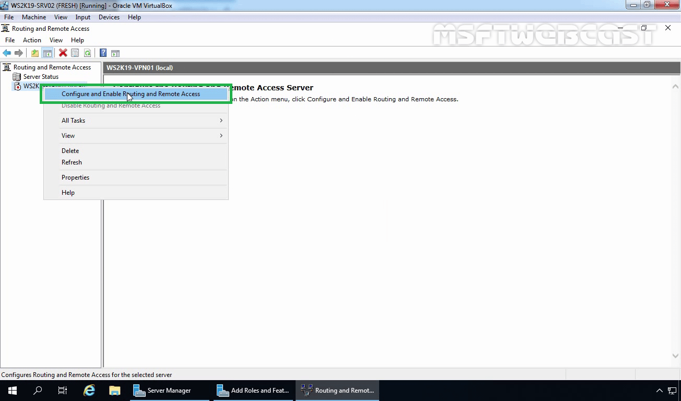Click the blue Back arrow in the toolbar
The width and height of the screenshot is (681, 401).
7,53
